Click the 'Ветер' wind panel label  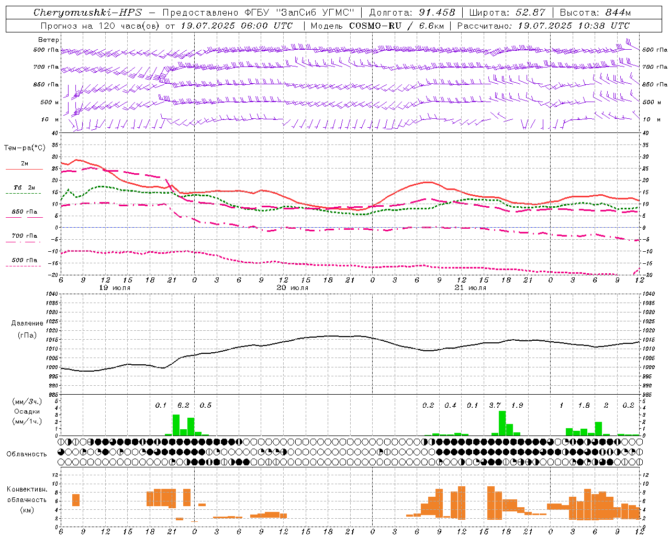[49, 40]
